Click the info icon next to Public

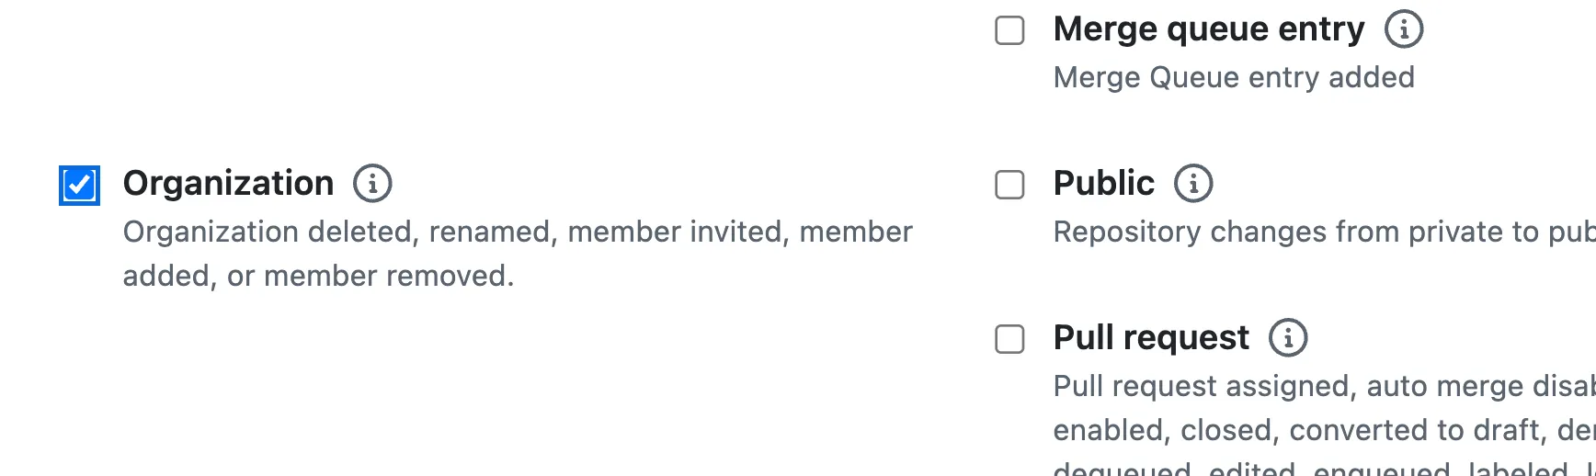coord(1193,184)
